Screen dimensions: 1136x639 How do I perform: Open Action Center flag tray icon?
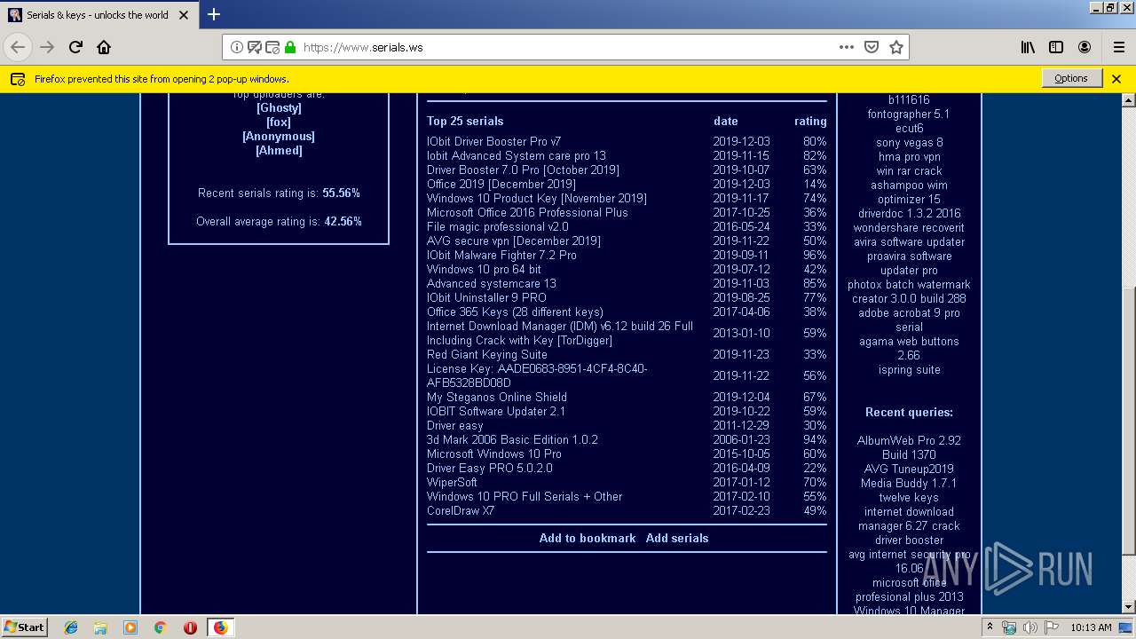(x=1052, y=627)
